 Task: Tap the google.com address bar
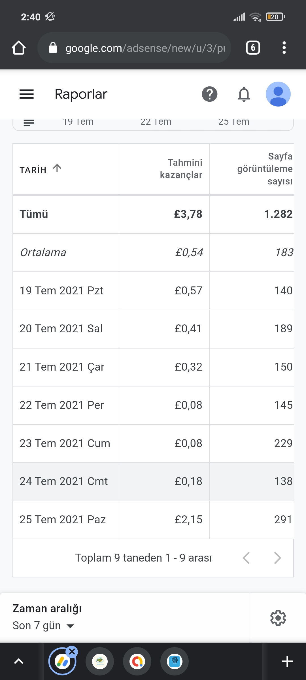pos(134,48)
